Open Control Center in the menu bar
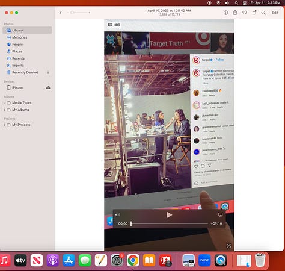Viewport: 285px width, 271px height. pos(245,3)
